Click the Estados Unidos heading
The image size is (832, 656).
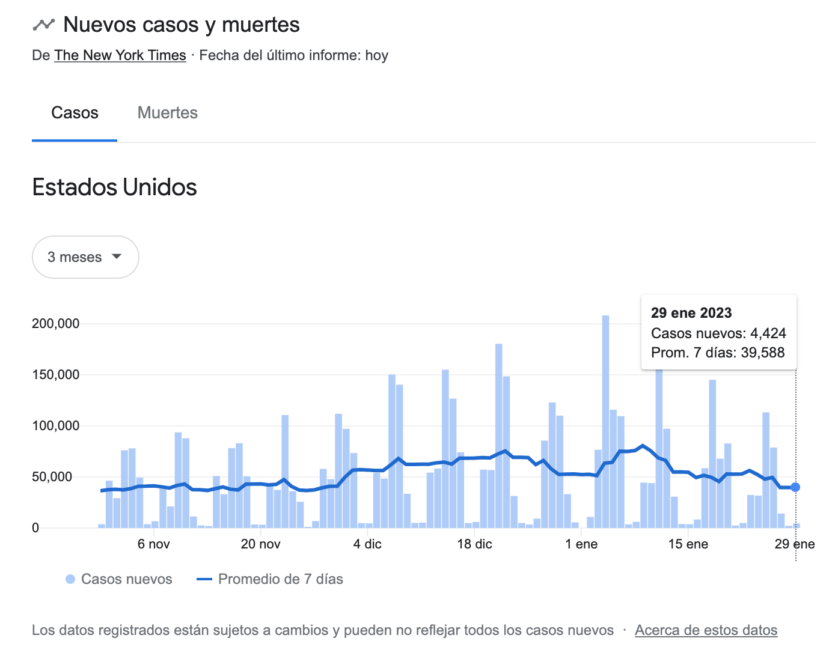pos(114,187)
